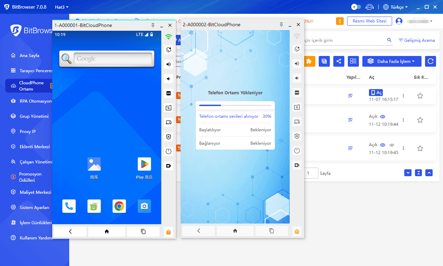Open Proxy IP in the sidebar
Image resolution: width=443 pixels, height=266 pixels.
pyautogui.click(x=27, y=132)
